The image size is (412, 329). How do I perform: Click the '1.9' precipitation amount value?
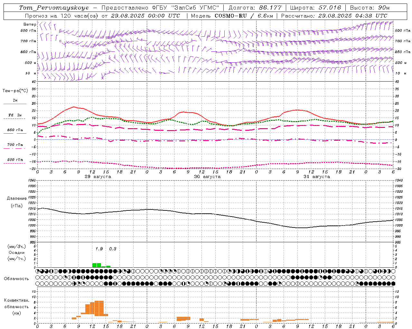[x=99, y=249]
